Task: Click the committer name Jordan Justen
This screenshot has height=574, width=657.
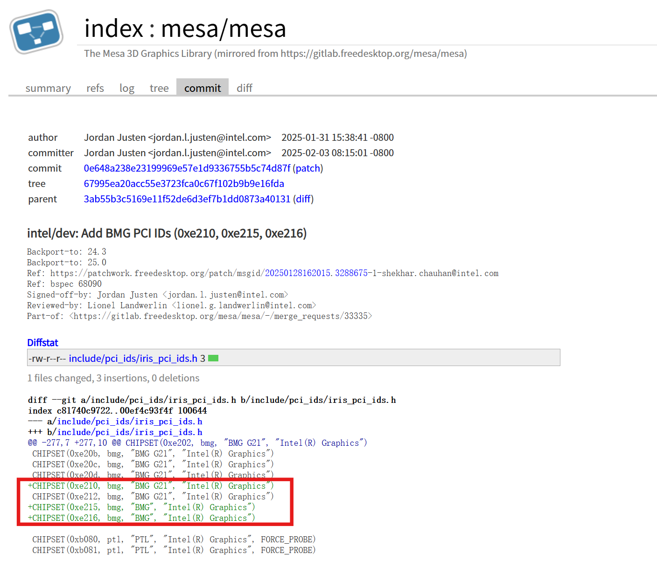Action: (x=178, y=153)
